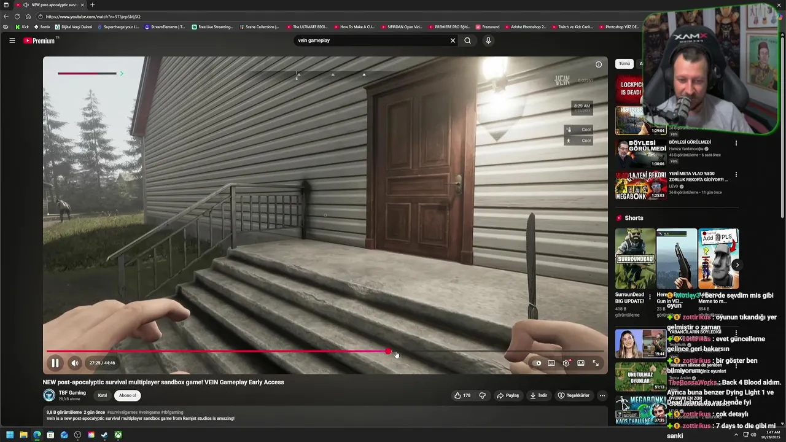Open player settings gear
The image size is (786, 442).
(566, 363)
